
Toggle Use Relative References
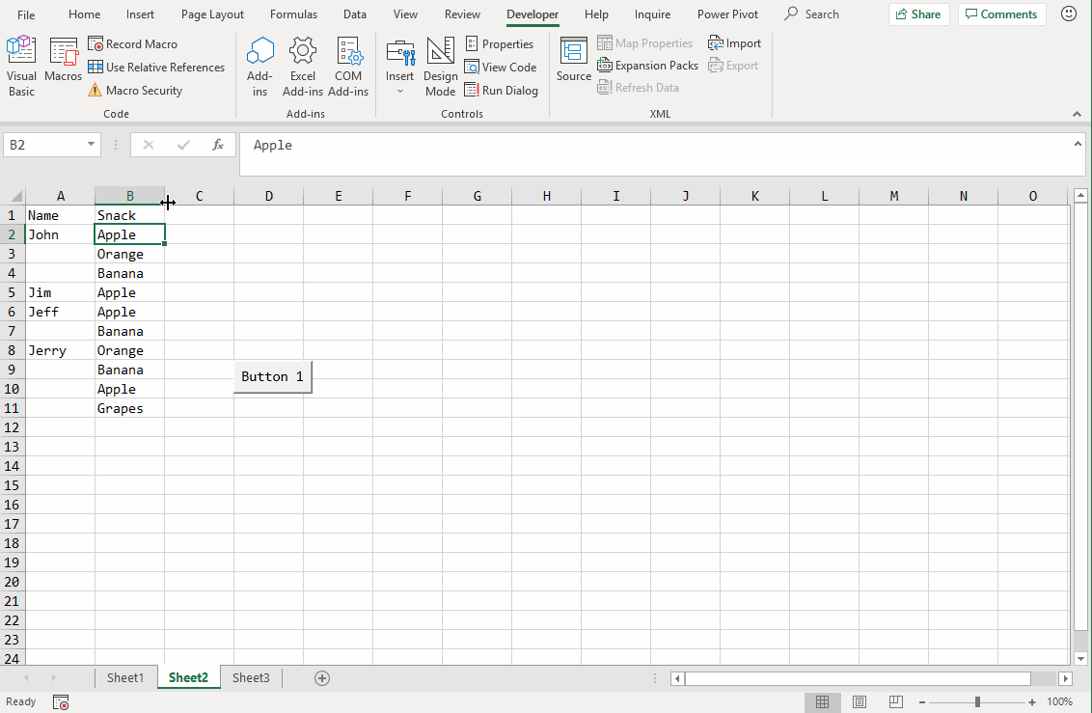click(x=95, y=67)
